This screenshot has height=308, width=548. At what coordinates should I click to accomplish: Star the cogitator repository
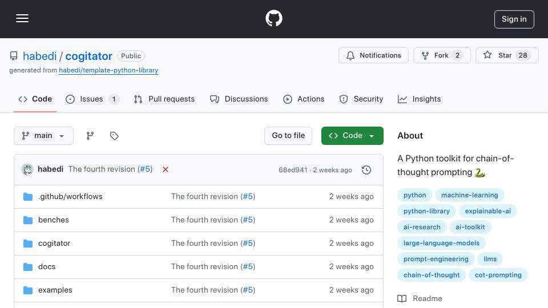[507, 55]
